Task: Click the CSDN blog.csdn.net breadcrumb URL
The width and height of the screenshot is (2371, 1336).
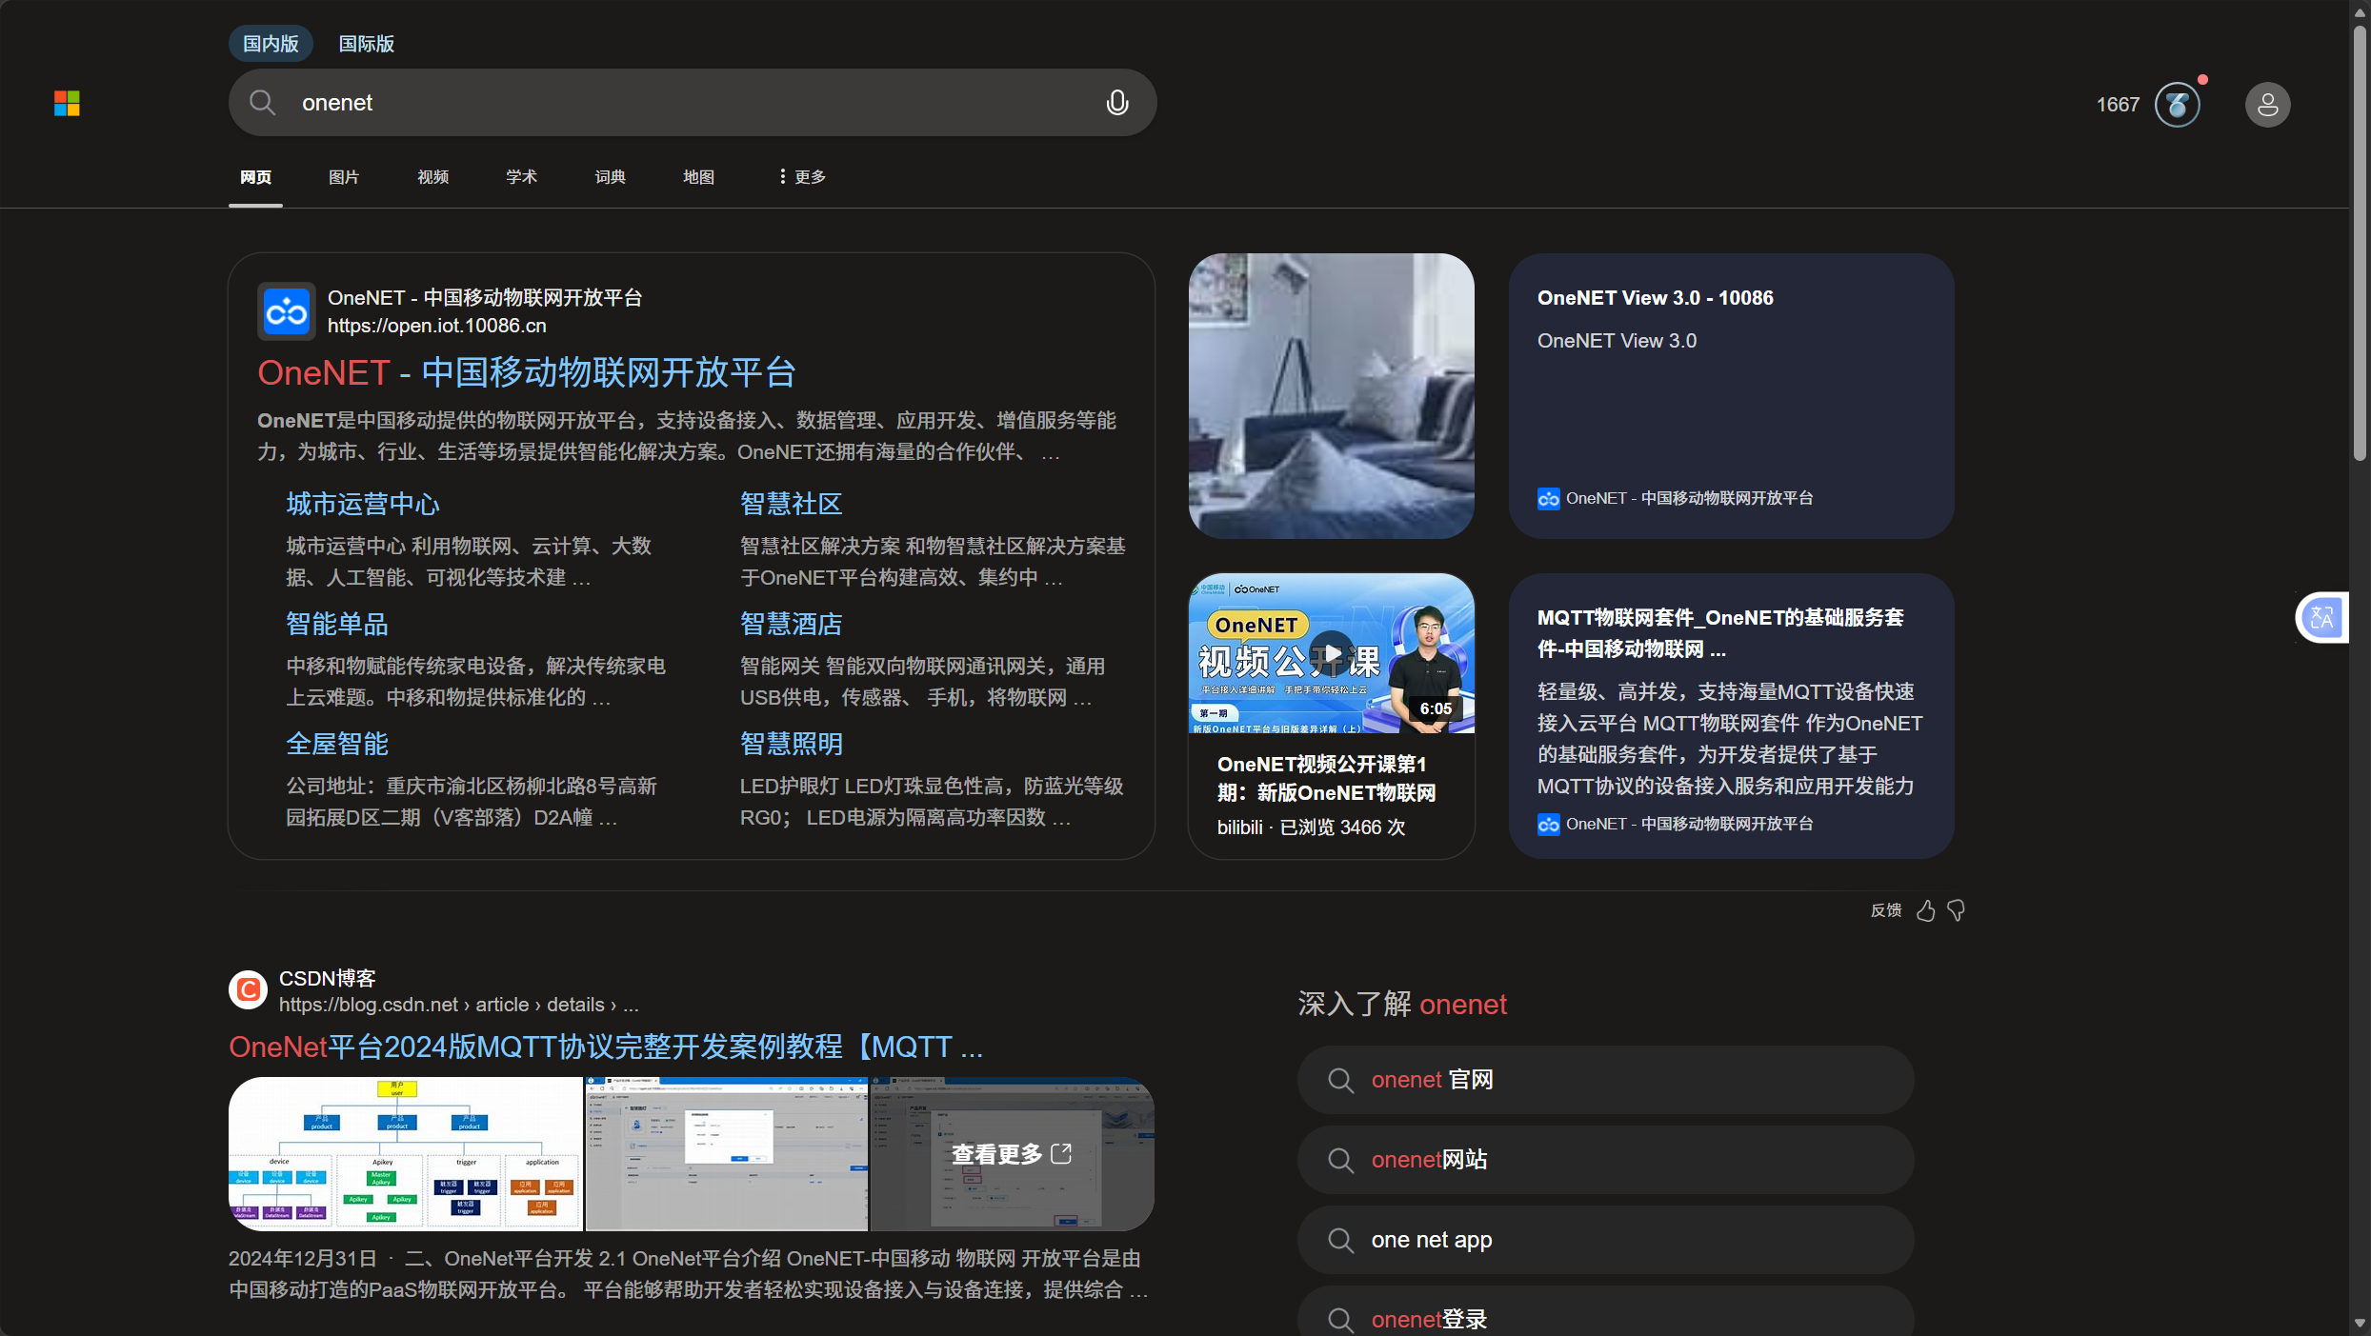Action: pos(459,1006)
